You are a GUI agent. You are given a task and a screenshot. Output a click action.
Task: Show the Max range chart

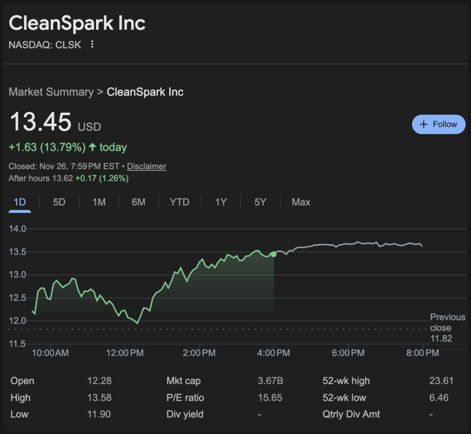[x=301, y=202]
